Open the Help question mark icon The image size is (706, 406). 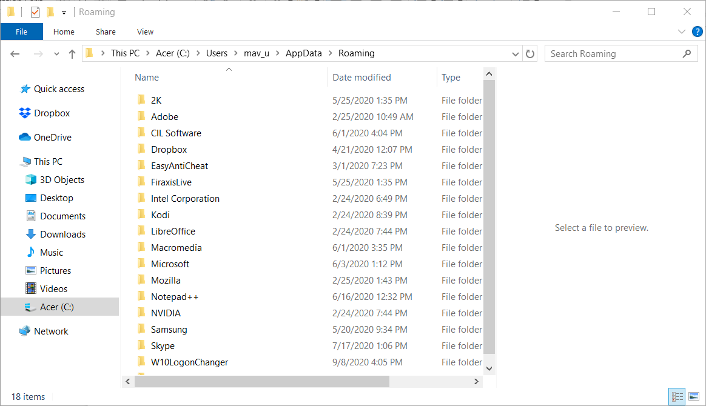[697, 32]
